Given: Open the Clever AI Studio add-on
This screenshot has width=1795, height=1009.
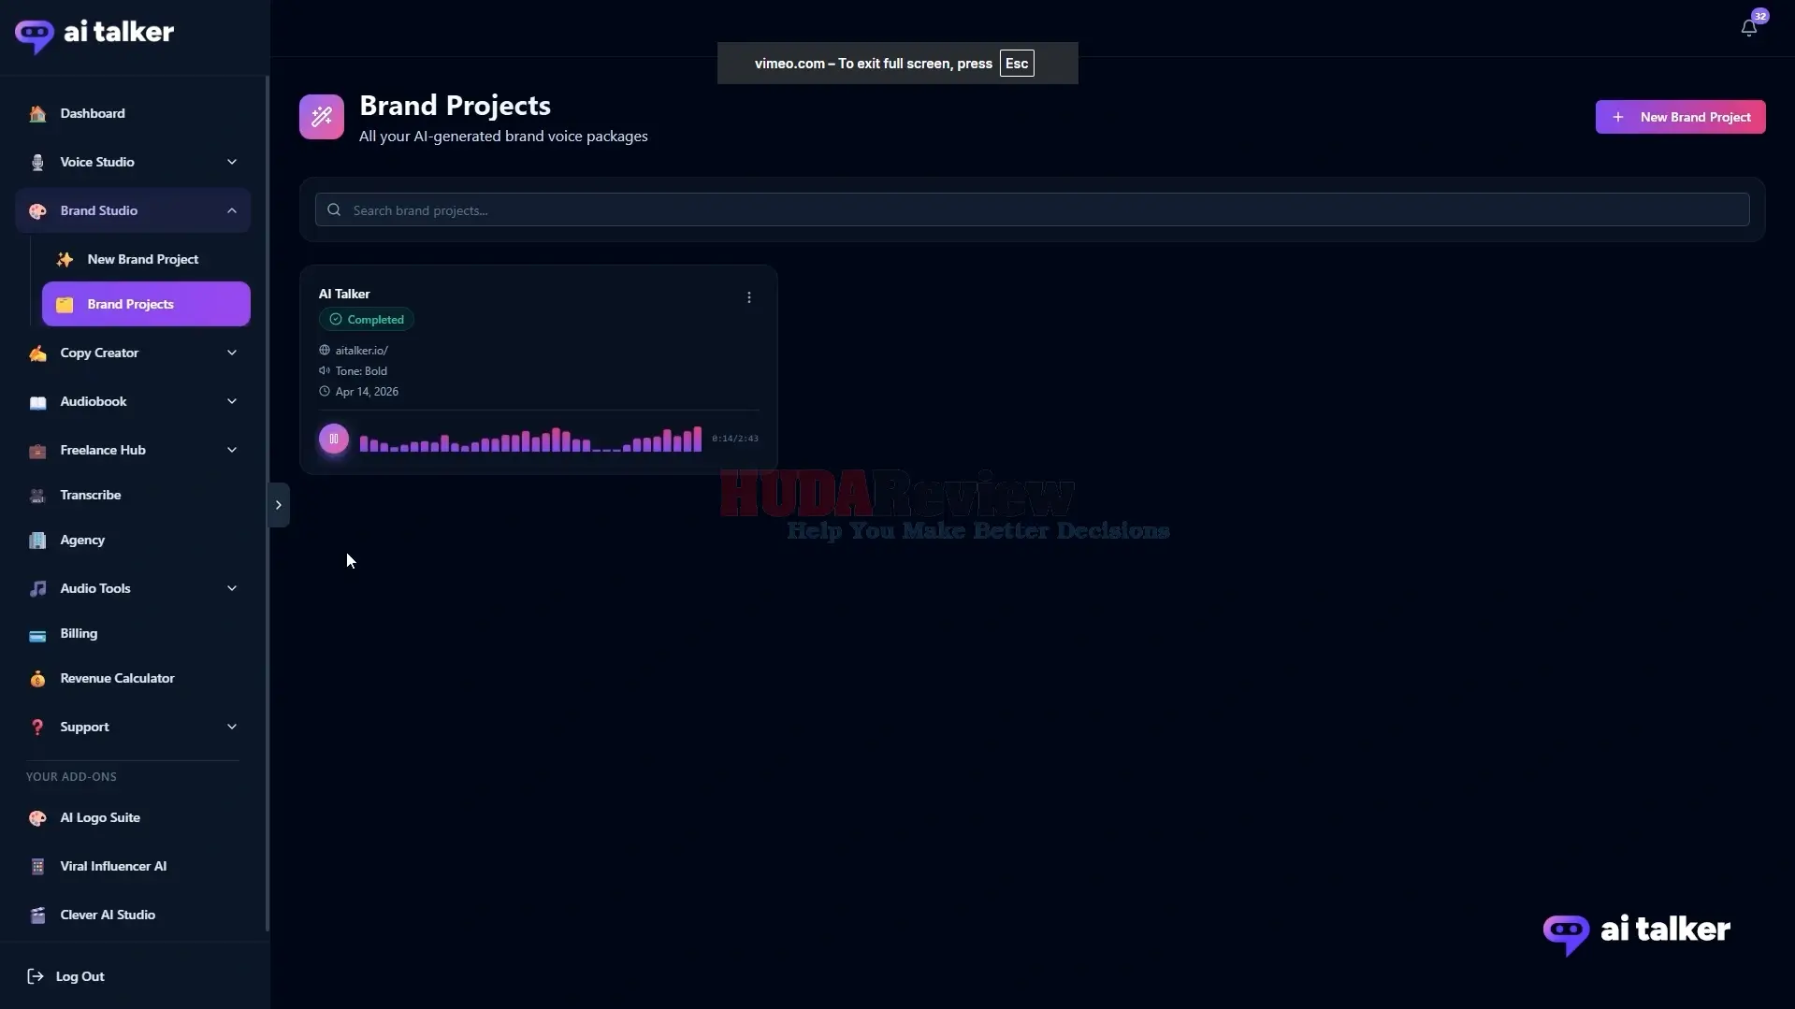Looking at the screenshot, I should [133, 915].
